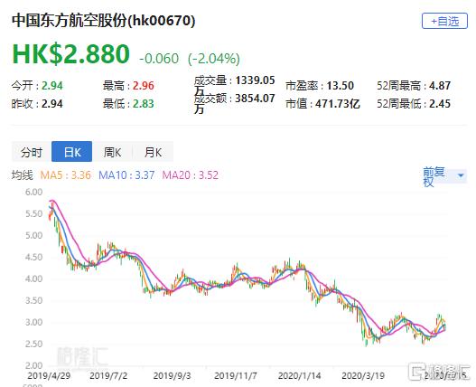Click the 5.00 price axis label
The image size is (476, 387).
pos(33,236)
